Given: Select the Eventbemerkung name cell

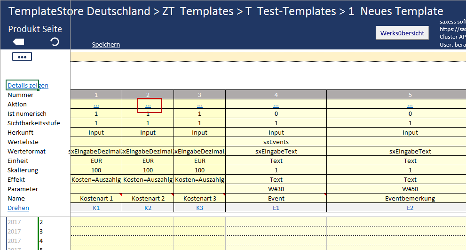Looking at the screenshot, I should [410, 198].
